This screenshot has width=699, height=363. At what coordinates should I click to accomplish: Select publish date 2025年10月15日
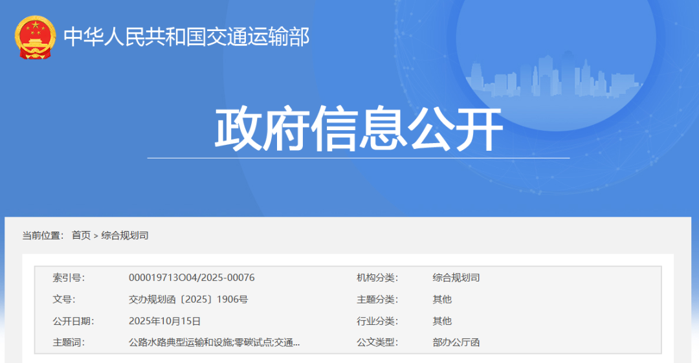(x=164, y=321)
